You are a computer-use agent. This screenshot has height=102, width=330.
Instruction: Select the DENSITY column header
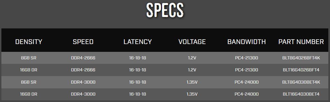coord(29,42)
